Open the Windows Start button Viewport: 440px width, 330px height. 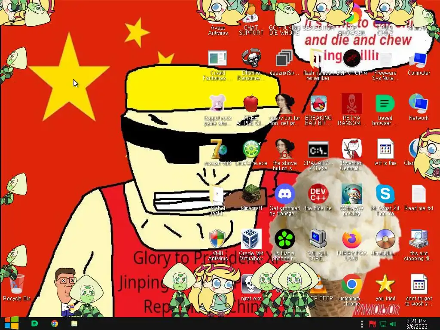tap(11, 323)
